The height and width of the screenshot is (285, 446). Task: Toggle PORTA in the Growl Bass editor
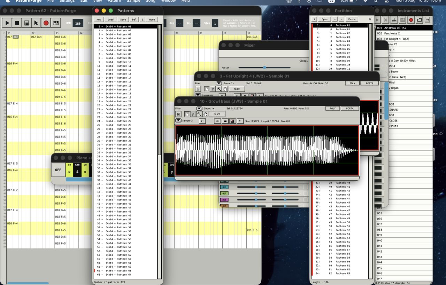click(350, 109)
